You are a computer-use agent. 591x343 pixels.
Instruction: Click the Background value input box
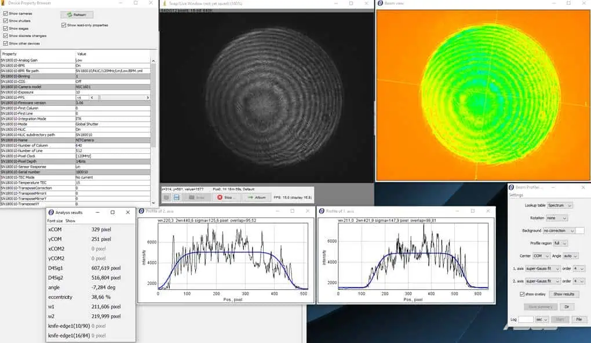pos(580,231)
